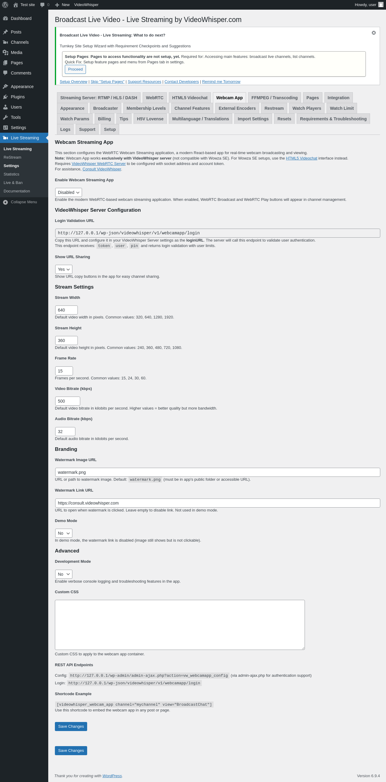Click the Plugins plug icon

click(x=5, y=97)
